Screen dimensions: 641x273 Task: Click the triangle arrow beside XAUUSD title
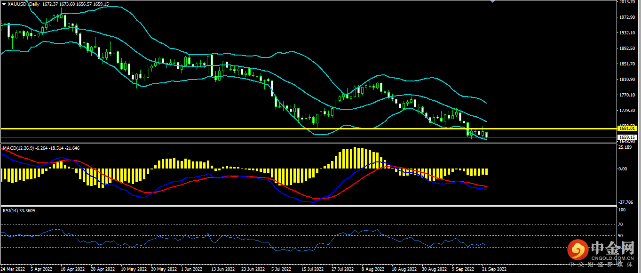pos(4,4)
